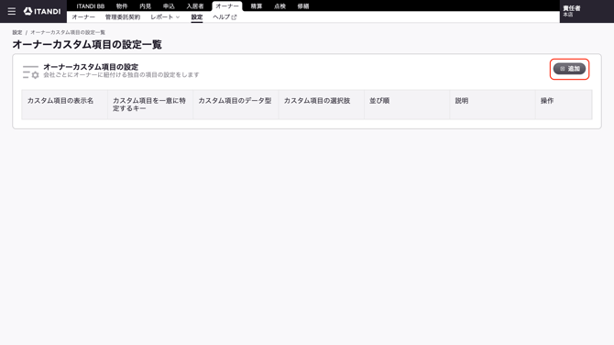The width and height of the screenshot is (614, 345).
Task: Switch to the 申込 tab
Action: [169, 6]
